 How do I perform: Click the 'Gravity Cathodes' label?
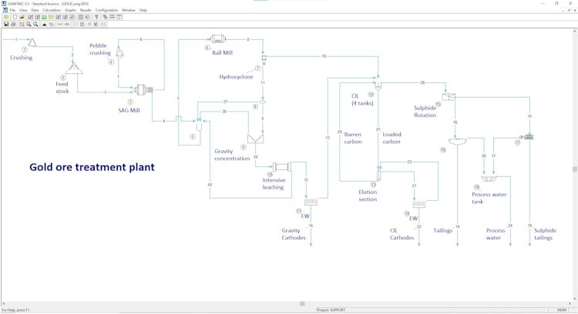tap(294, 234)
